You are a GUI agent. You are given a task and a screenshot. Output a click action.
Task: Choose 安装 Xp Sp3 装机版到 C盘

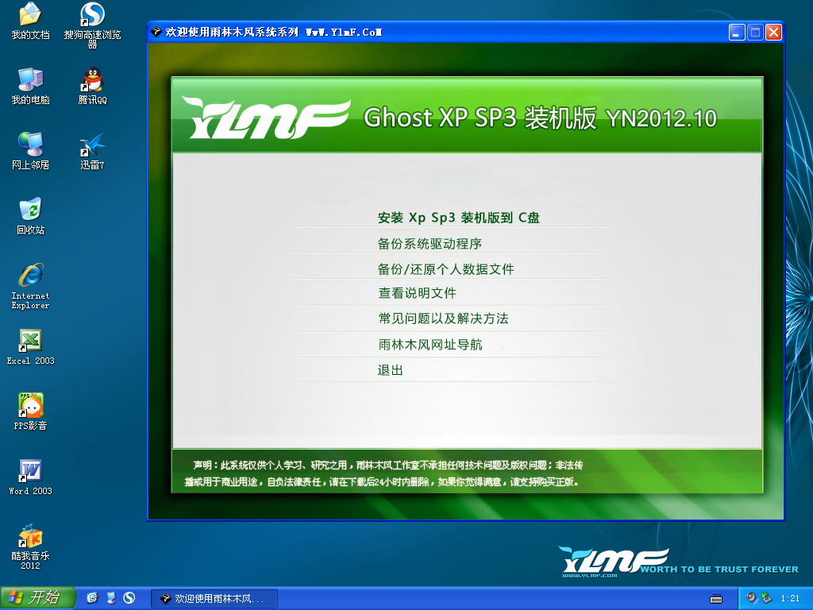(x=458, y=218)
